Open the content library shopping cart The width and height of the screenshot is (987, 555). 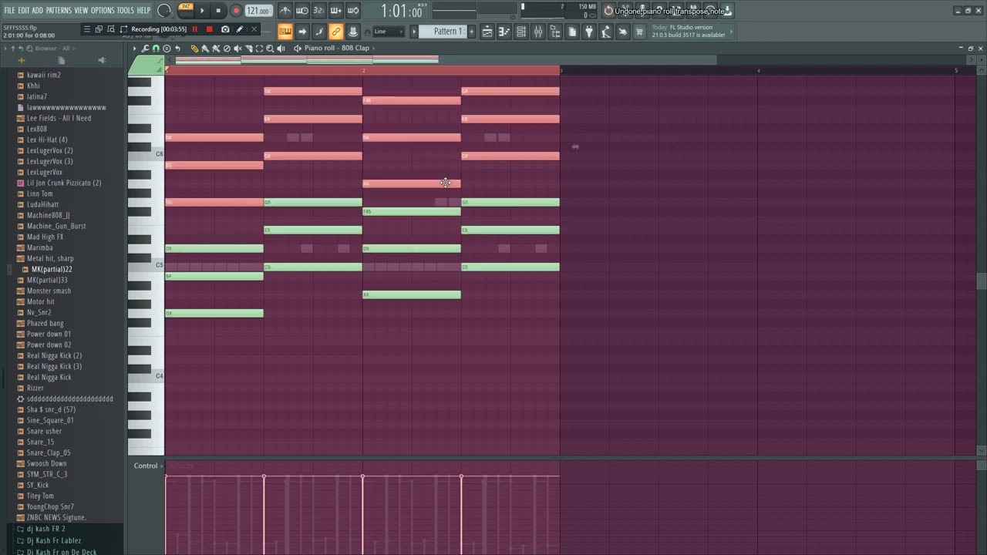tap(639, 32)
